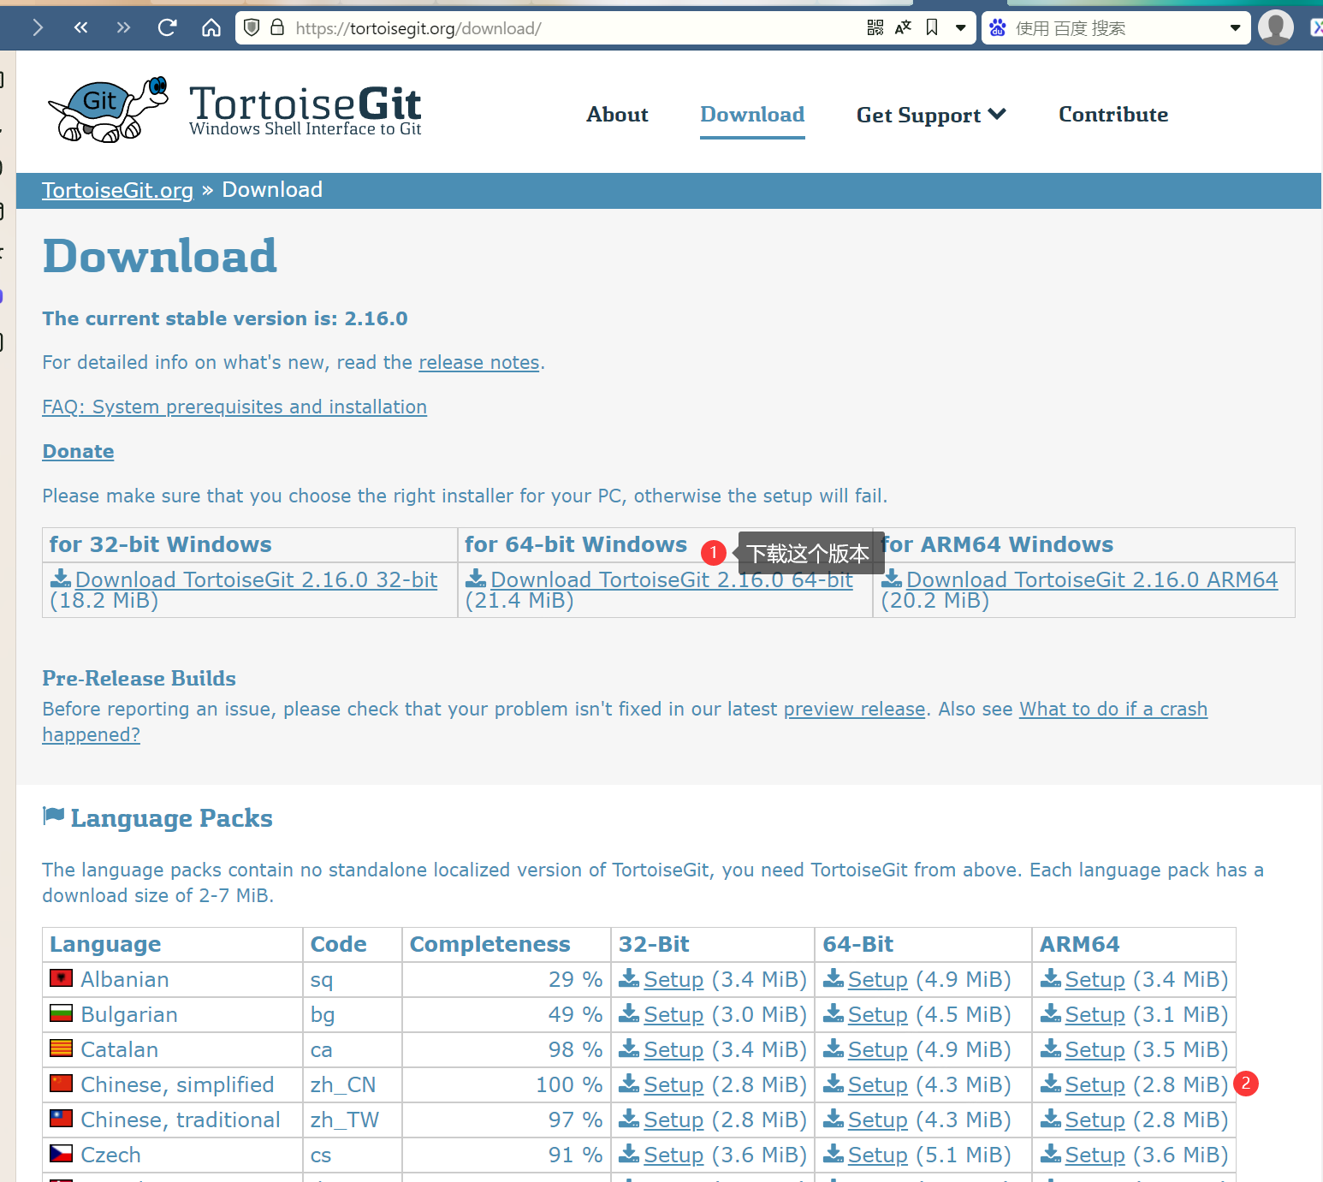Image resolution: width=1323 pixels, height=1182 pixels.
Task: Click the browser reload icon
Action: [x=167, y=28]
